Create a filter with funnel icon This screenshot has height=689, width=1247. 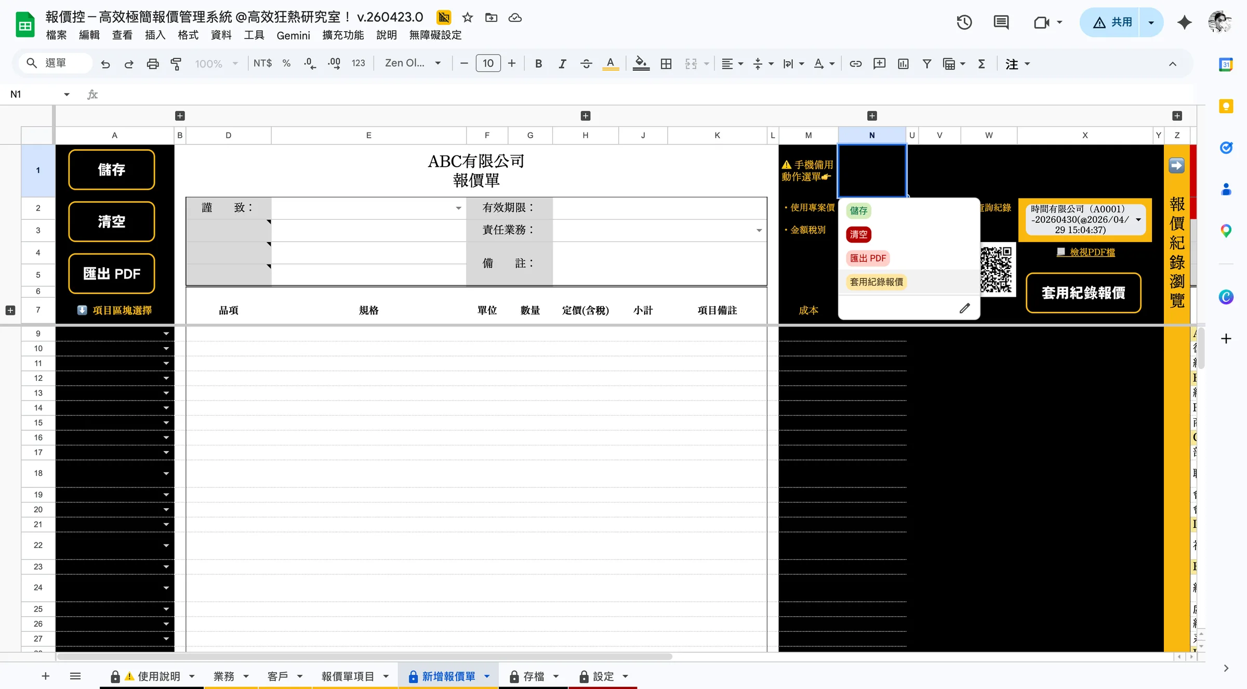click(926, 63)
